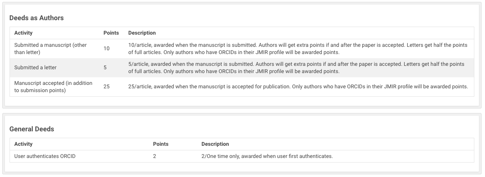Select Points header in General Deeds table
485x177 pixels.
click(x=161, y=144)
